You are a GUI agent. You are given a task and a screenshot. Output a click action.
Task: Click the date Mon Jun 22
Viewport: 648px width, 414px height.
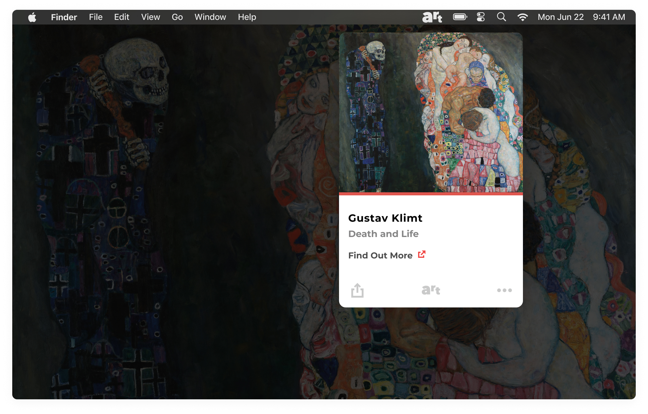[x=561, y=17]
